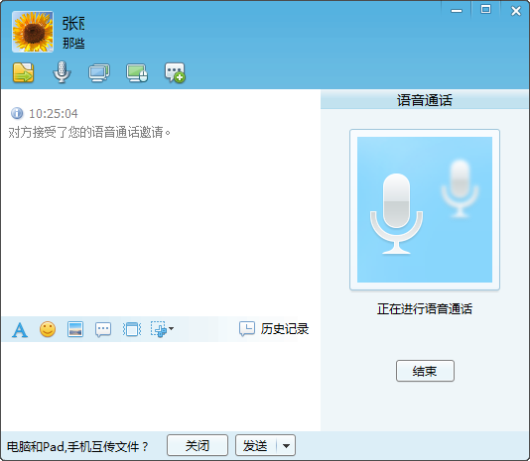Click the 关闭 button

[198, 445]
